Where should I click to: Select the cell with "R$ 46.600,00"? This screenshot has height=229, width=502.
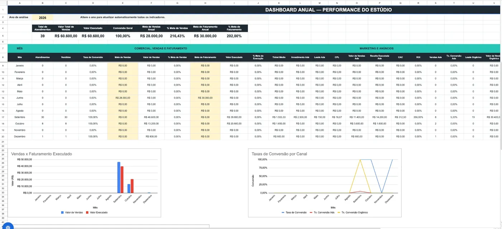point(151,117)
